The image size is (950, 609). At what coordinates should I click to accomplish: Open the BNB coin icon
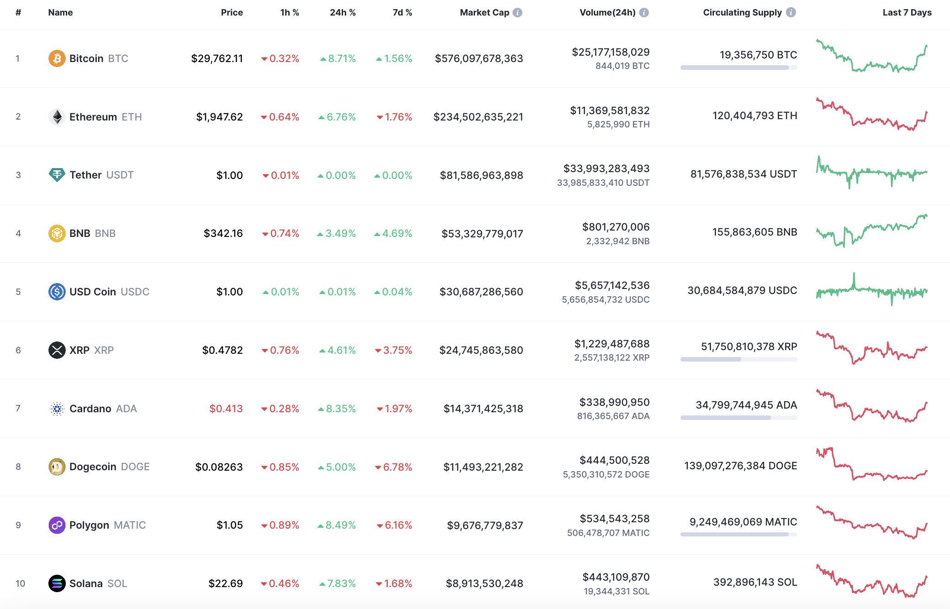pos(57,233)
